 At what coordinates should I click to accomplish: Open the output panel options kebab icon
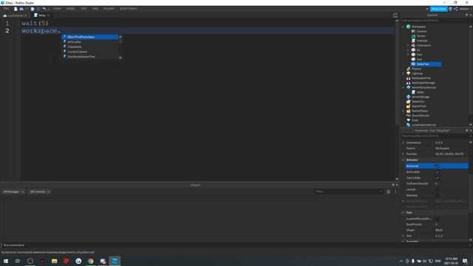click(x=395, y=191)
